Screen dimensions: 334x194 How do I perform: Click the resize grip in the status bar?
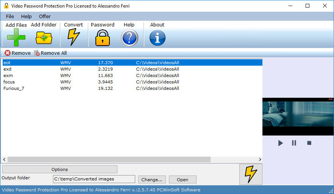pos(331,191)
